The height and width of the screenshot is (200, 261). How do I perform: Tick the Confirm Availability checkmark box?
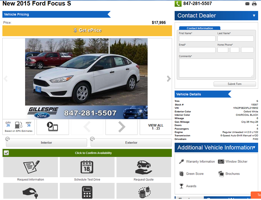point(6,153)
